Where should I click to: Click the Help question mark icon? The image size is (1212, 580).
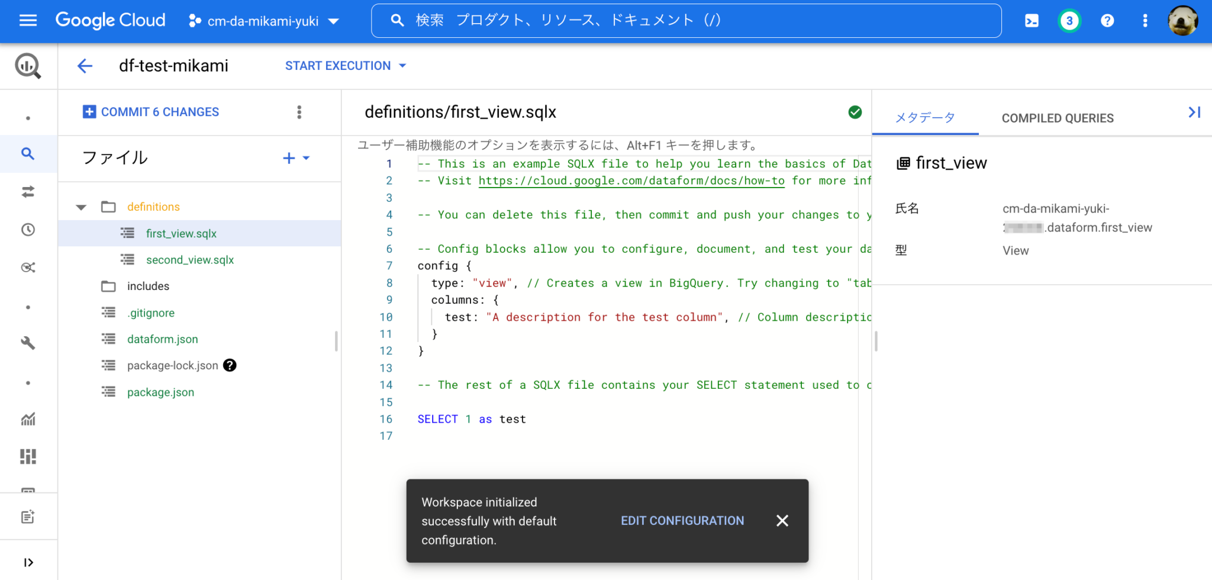[1107, 21]
